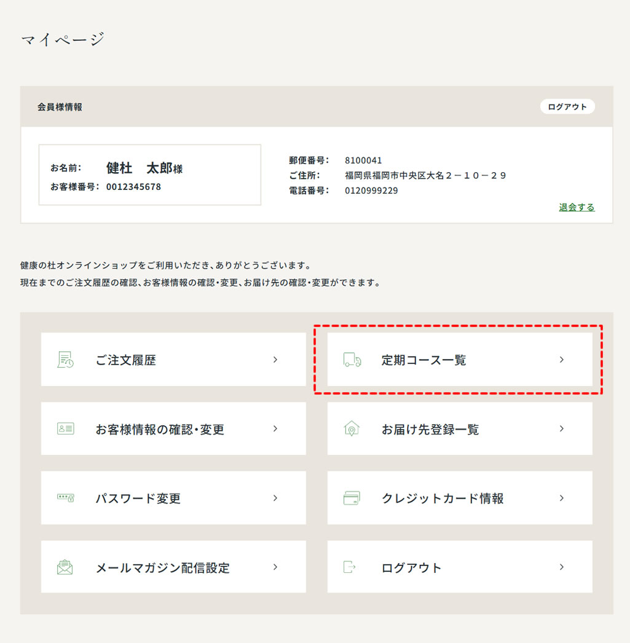Click the chevron on お届け先登録一覧 row

tap(562, 428)
